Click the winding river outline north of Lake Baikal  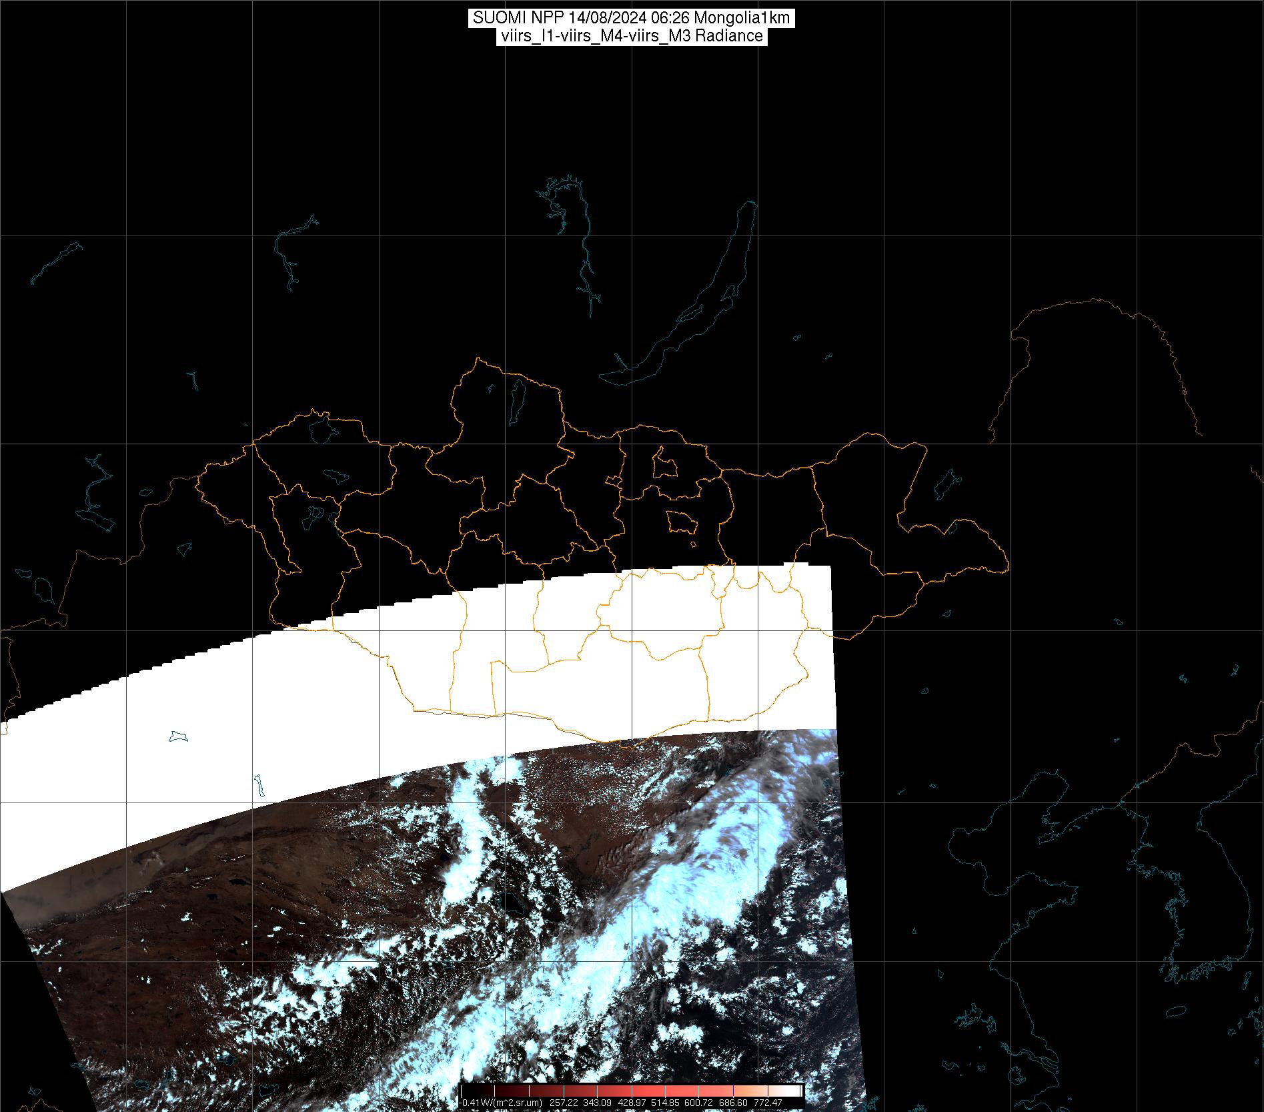pos(584,253)
